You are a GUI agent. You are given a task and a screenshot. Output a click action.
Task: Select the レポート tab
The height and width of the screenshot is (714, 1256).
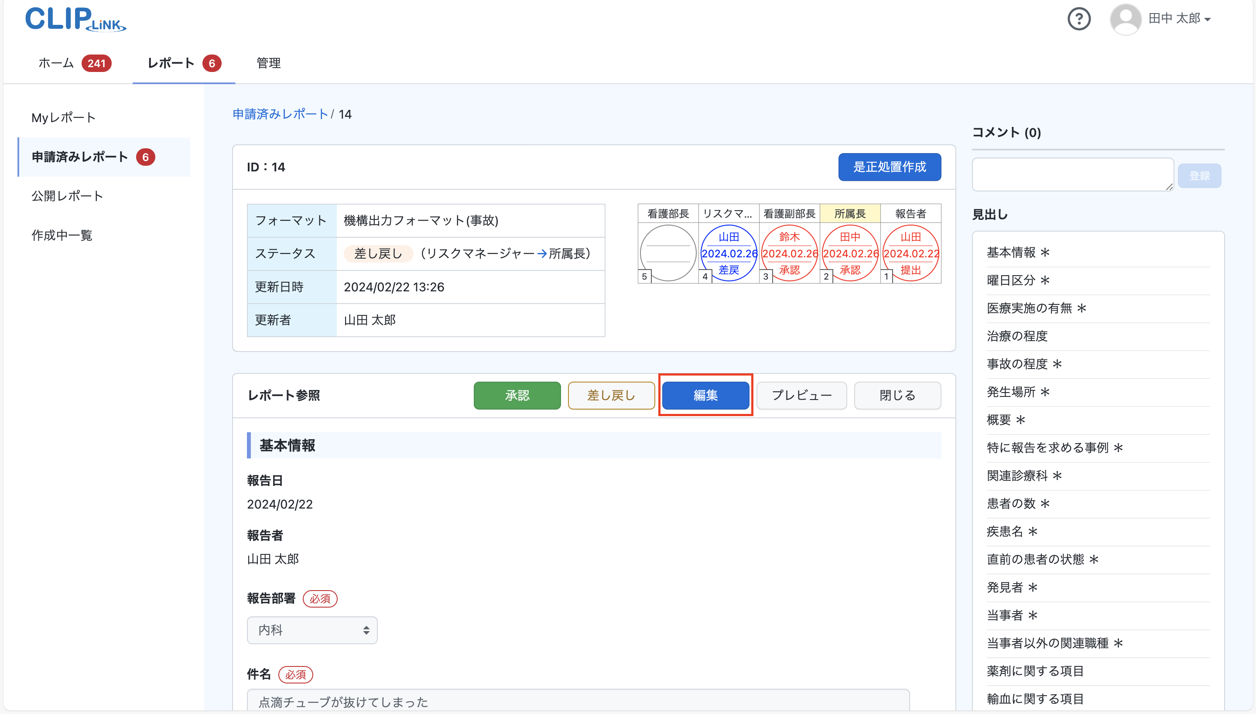click(x=171, y=63)
